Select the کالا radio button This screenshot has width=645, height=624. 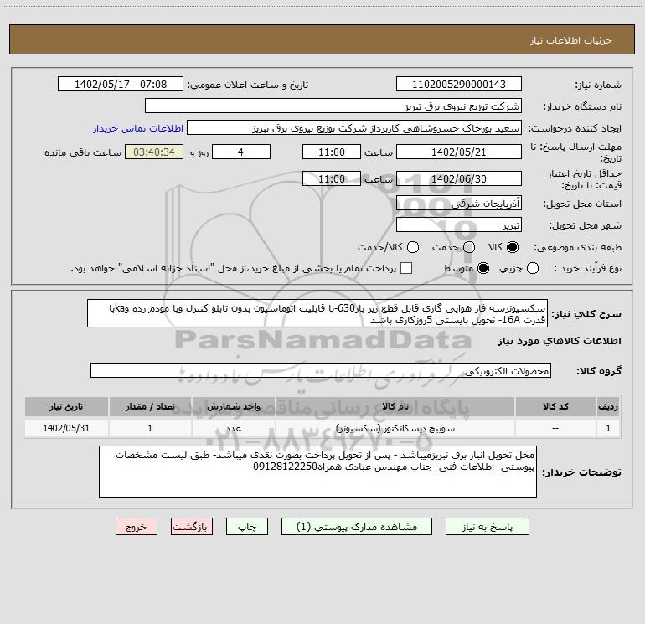[x=513, y=247]
